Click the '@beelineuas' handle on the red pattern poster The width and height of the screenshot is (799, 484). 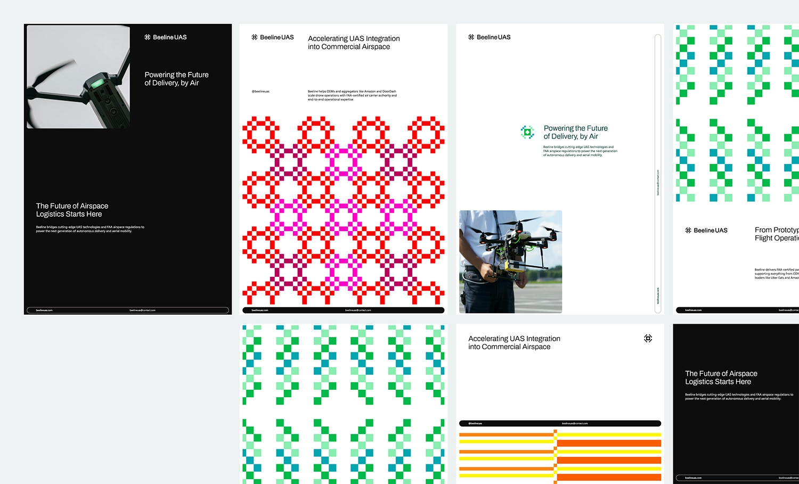coord(260,92)
